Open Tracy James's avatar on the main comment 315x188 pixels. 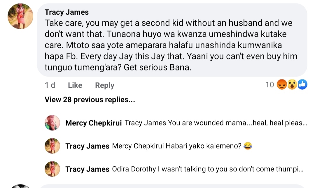20,16
